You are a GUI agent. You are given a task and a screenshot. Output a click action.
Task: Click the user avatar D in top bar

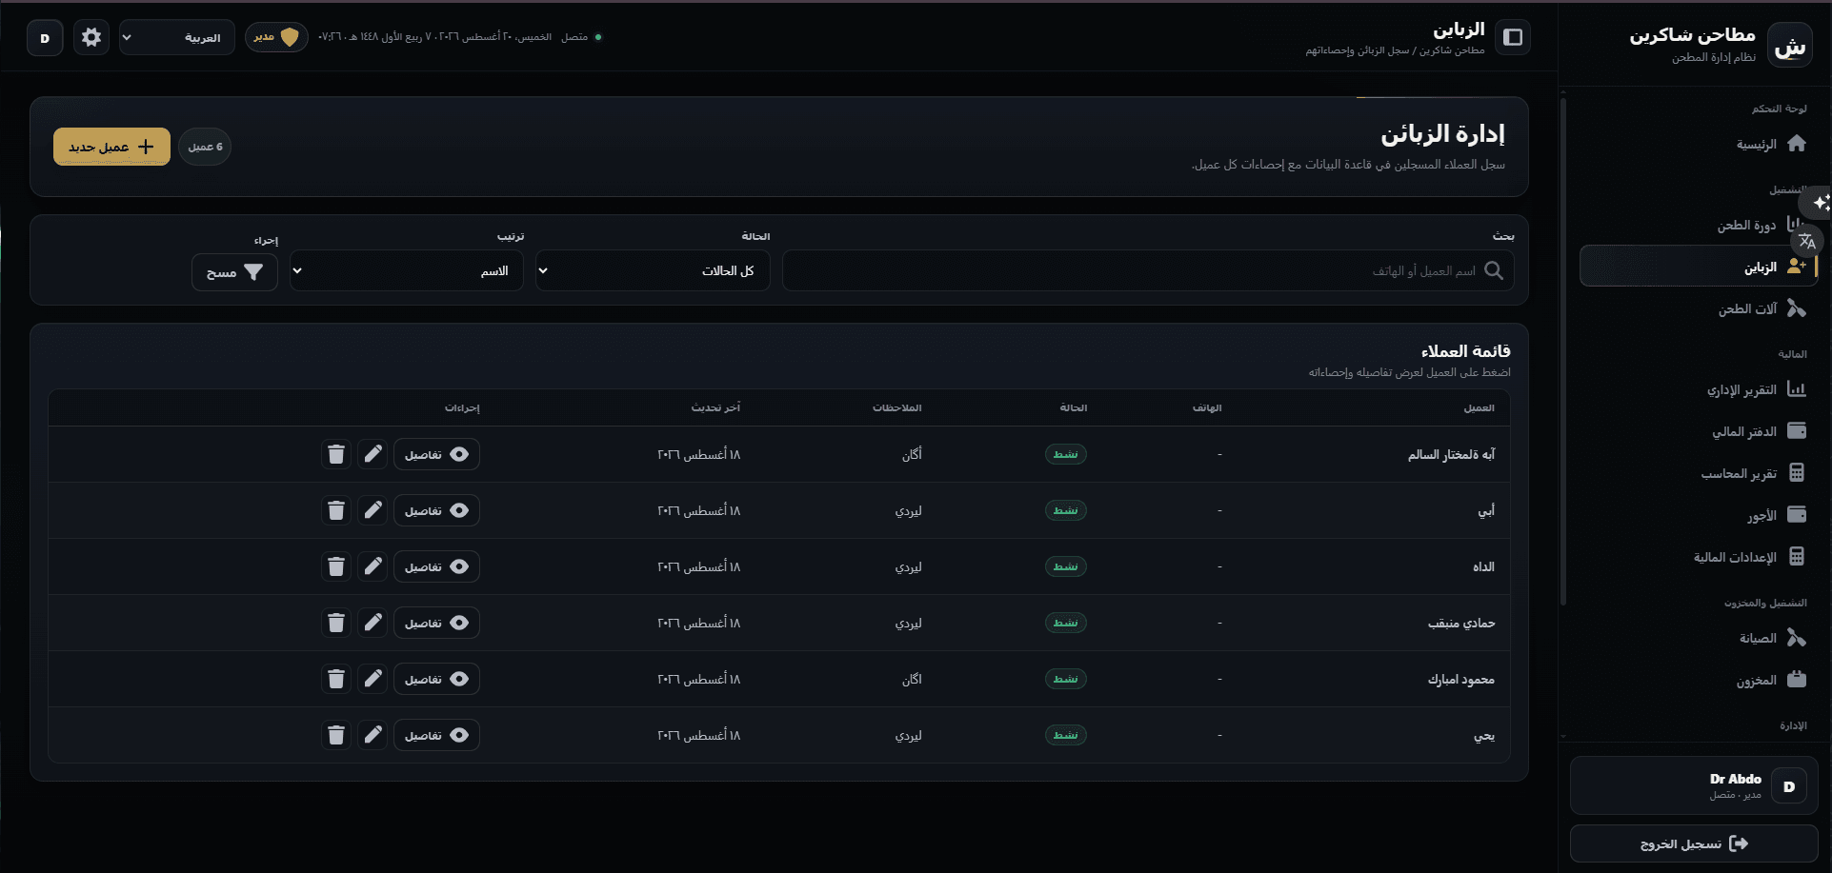click(x=45, y=38)
